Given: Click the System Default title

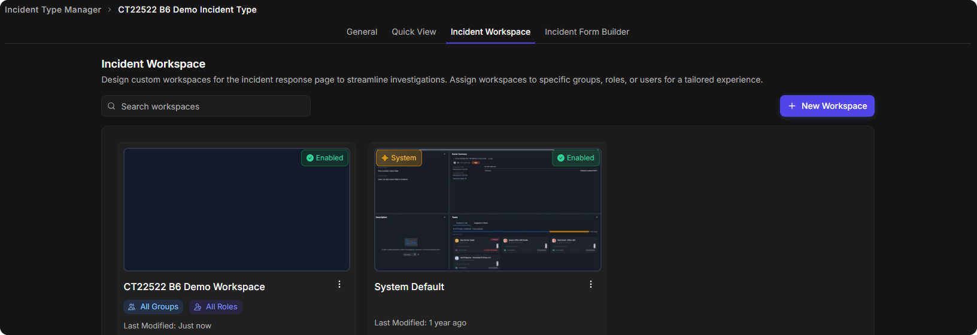Looking at the screenshot, I should tap(409, 287).
